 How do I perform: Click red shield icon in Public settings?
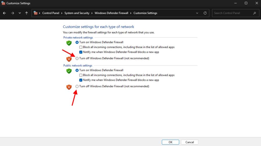69,87
